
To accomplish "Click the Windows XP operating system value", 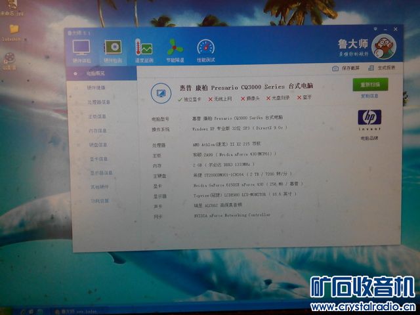I will click(x=240, y=129).
